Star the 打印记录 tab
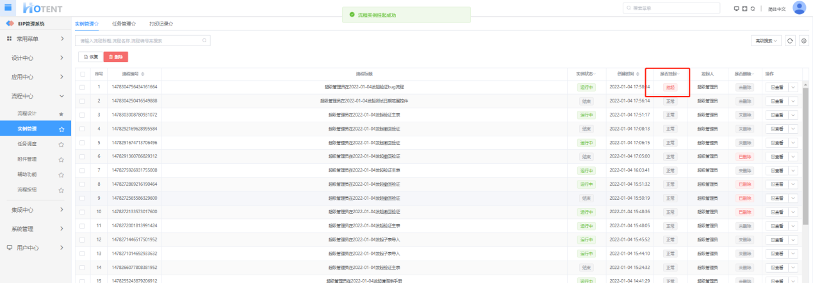 point(171,24)
